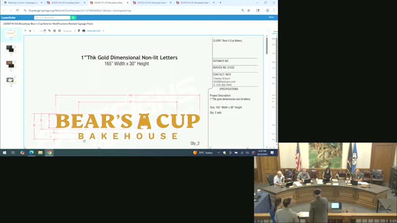Open the browser extensions icon

(258, 11)
